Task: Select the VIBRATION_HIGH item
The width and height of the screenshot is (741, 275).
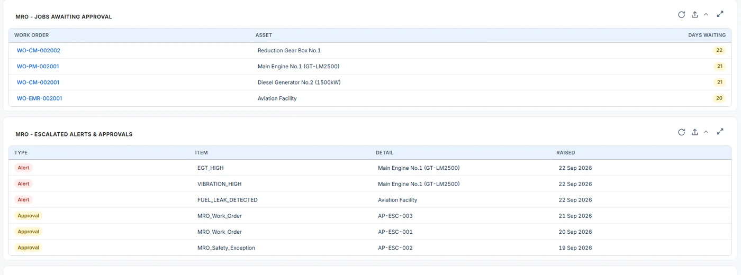Action: click(219, 184)
